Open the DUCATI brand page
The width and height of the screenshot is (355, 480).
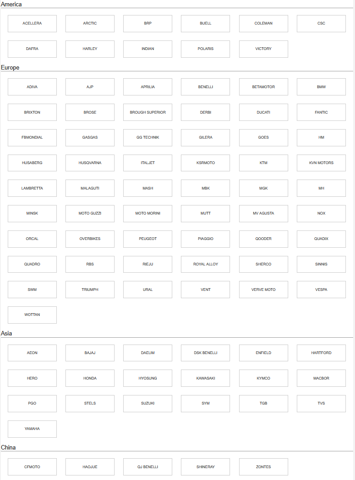point(264,112)
